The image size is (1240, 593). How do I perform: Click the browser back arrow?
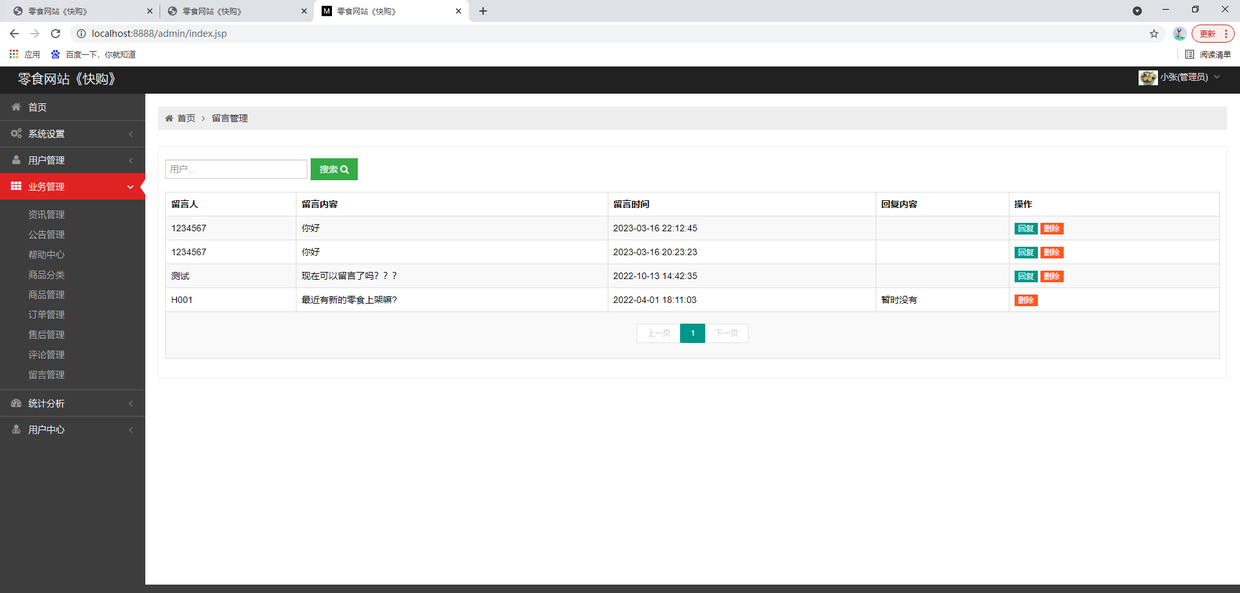point(14,34)
